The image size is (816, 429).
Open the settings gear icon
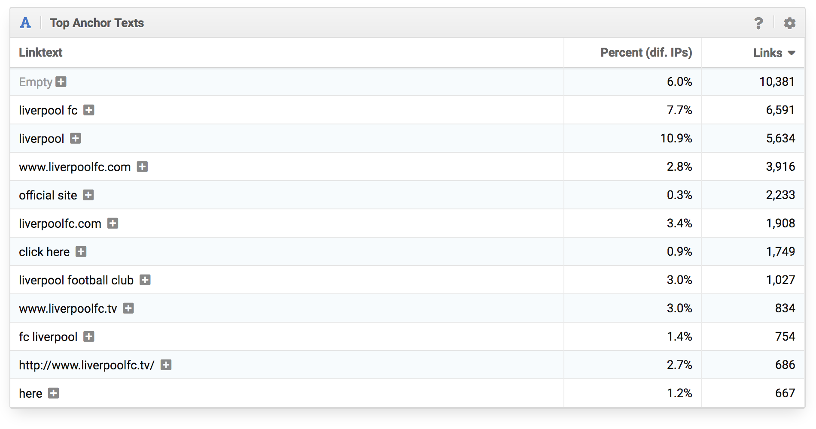pos(789,23)
